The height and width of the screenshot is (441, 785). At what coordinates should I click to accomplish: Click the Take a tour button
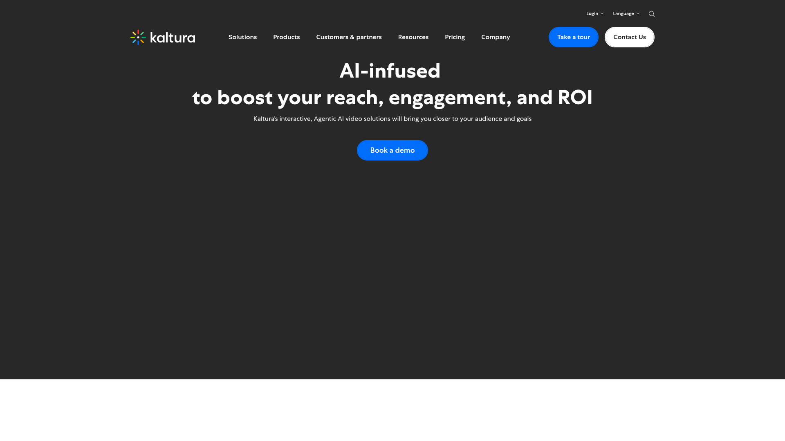(573, 37)
